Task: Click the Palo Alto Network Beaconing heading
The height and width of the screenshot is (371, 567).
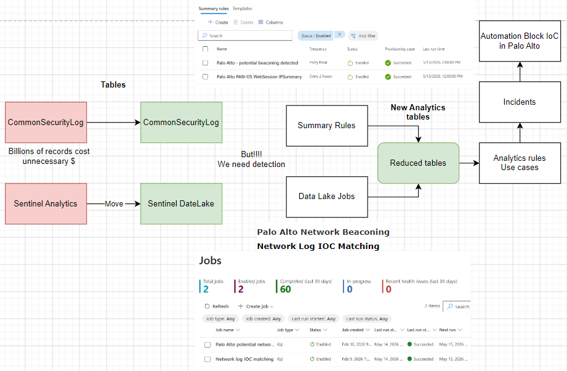Action: [x=323, y=232]
